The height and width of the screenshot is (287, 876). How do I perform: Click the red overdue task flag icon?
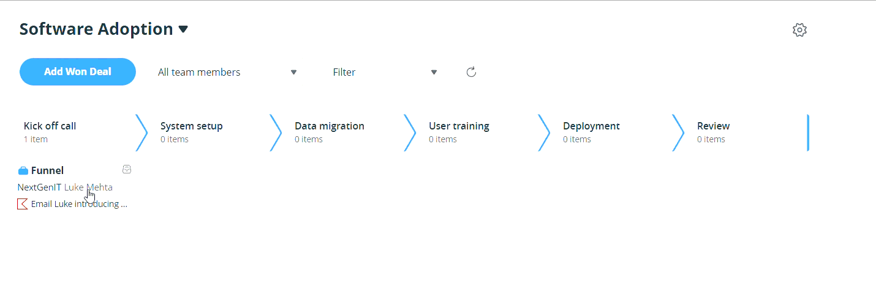(23, 204)
